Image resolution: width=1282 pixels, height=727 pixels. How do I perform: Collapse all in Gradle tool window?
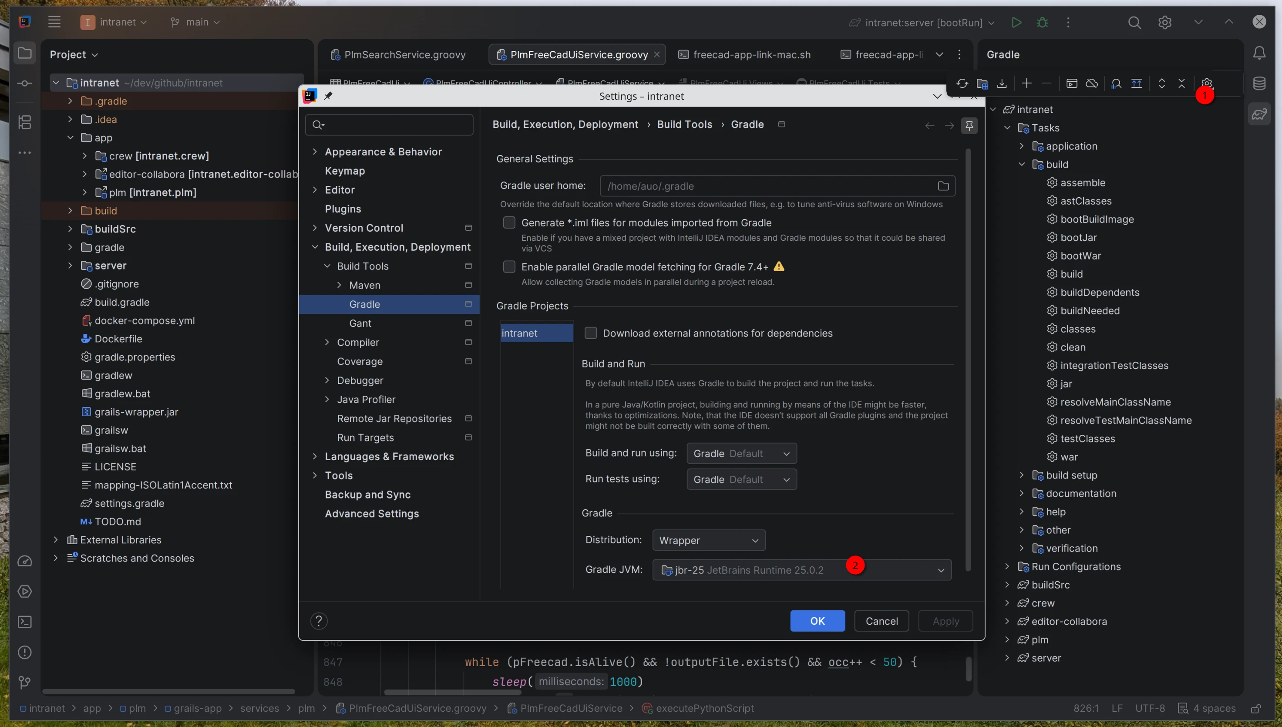coord(1181,84)
